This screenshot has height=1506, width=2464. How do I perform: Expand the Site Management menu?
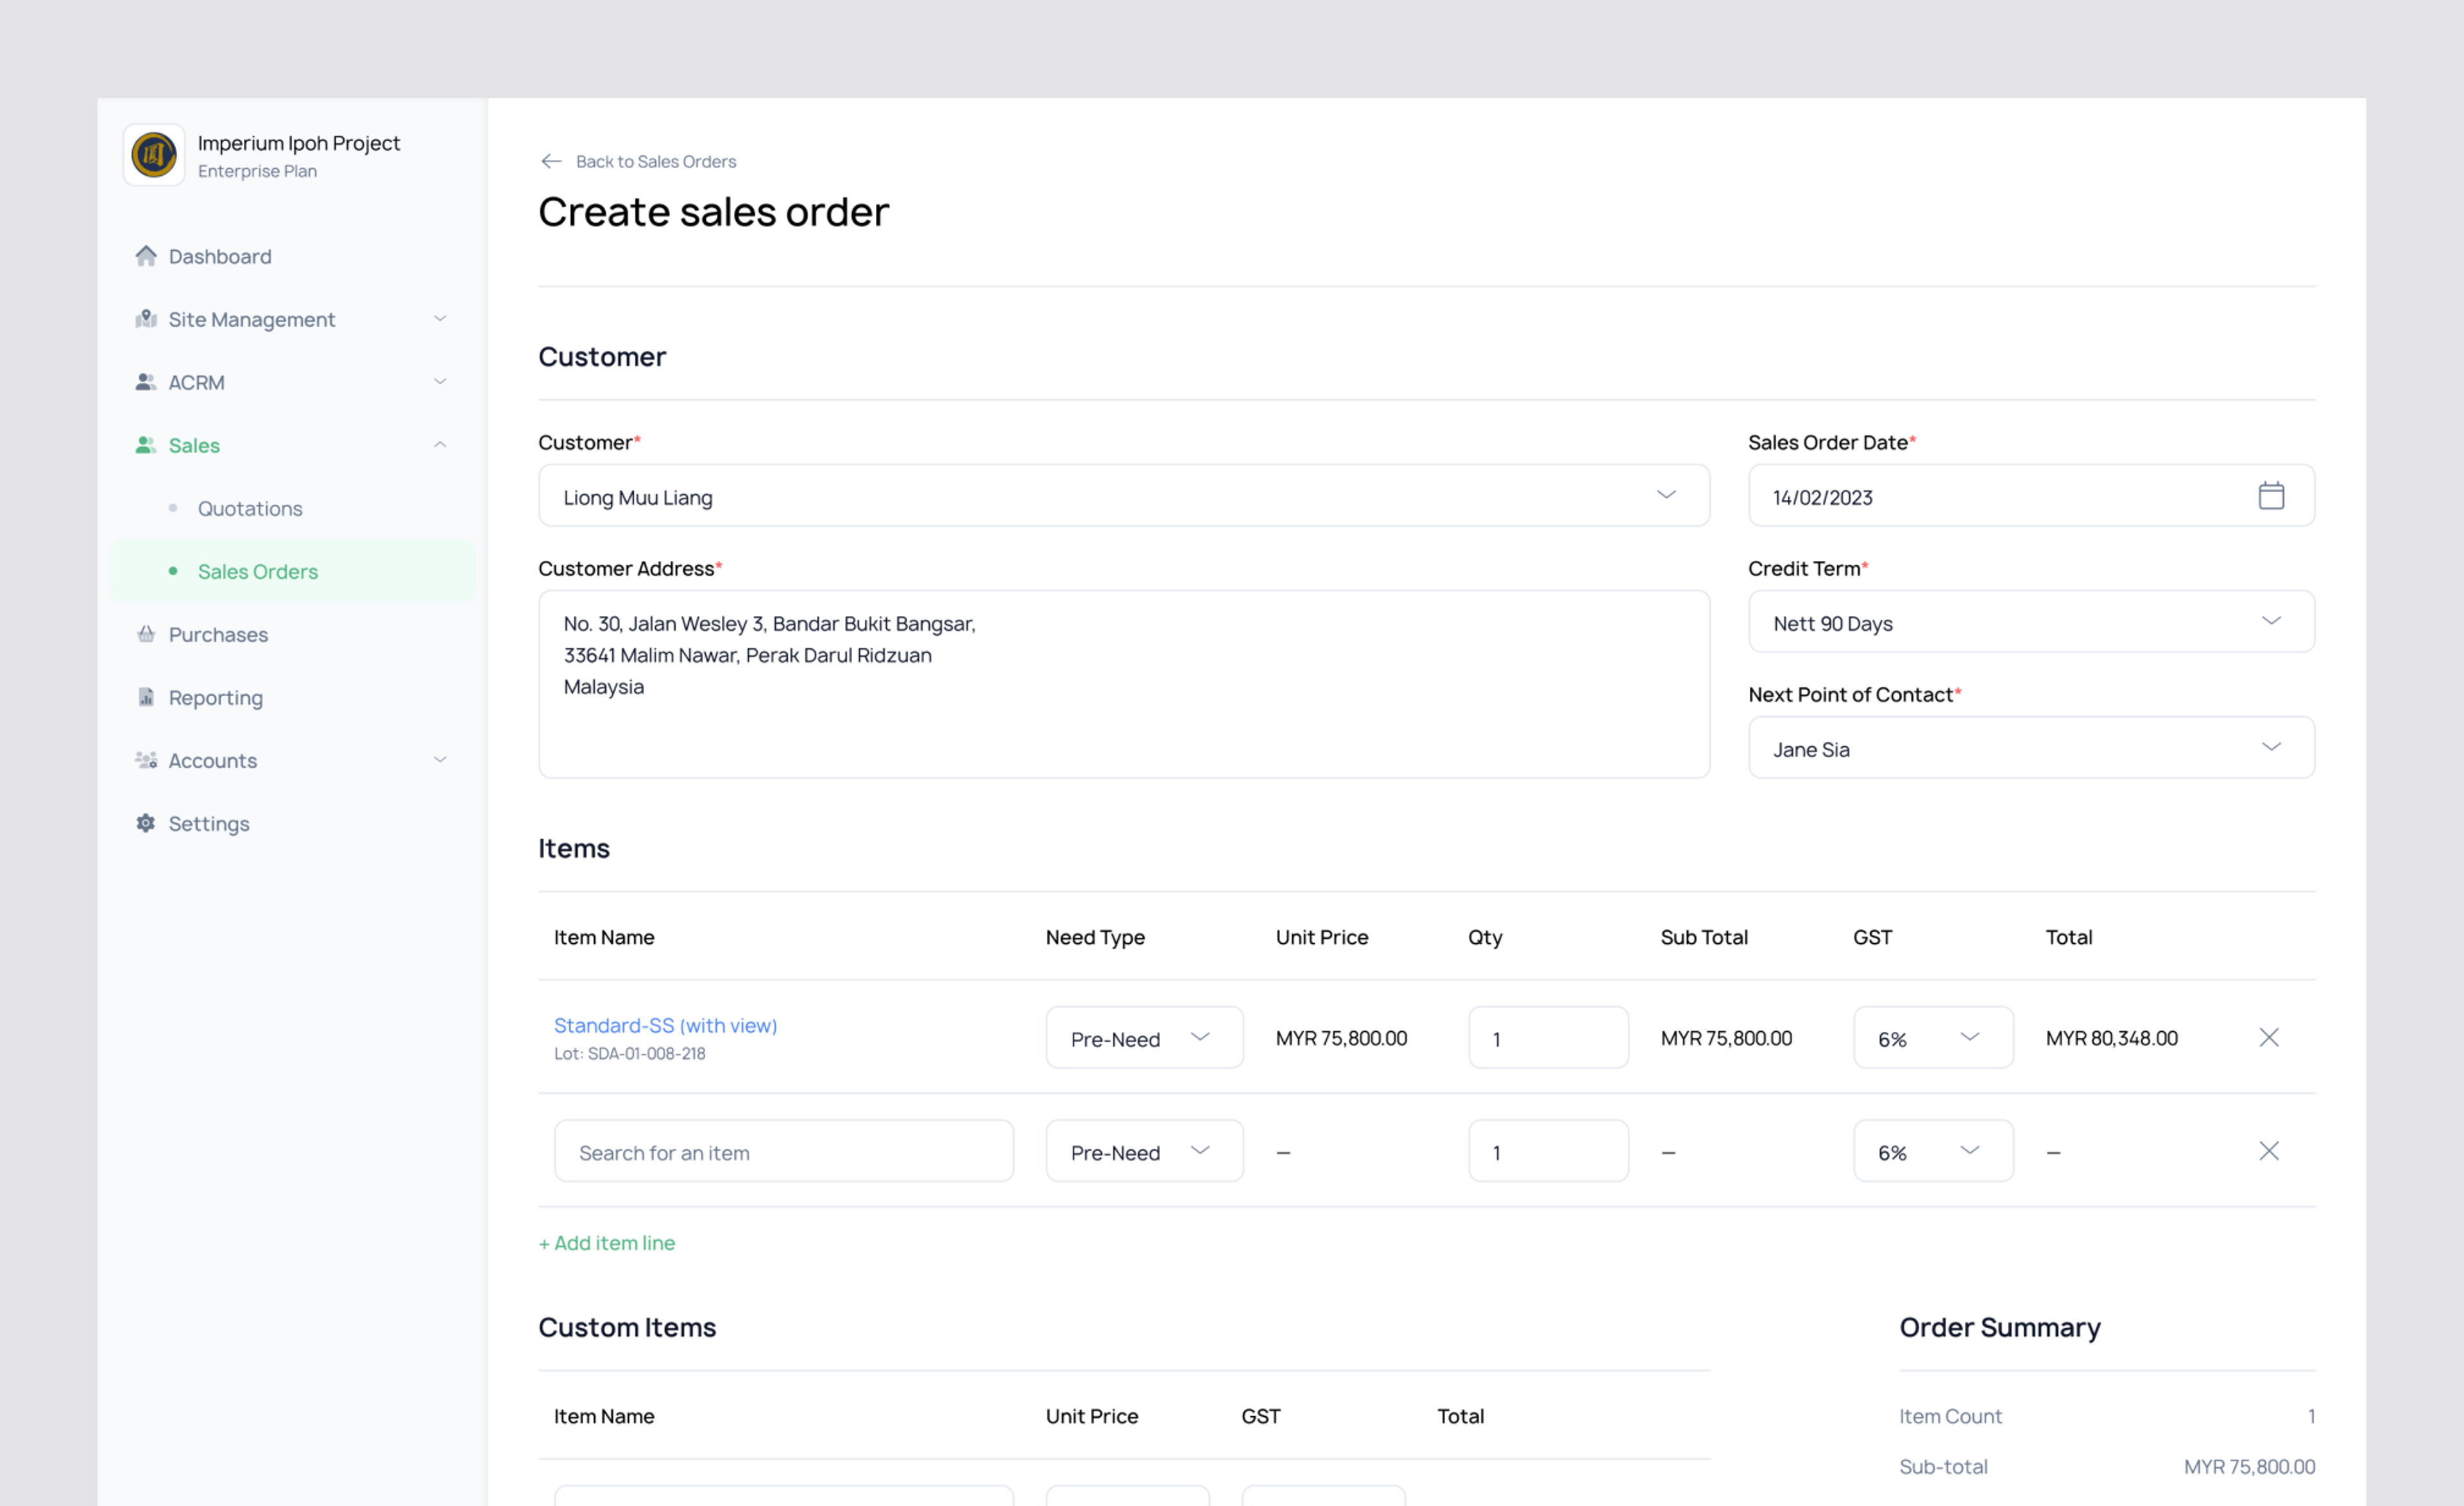[439, 319]
